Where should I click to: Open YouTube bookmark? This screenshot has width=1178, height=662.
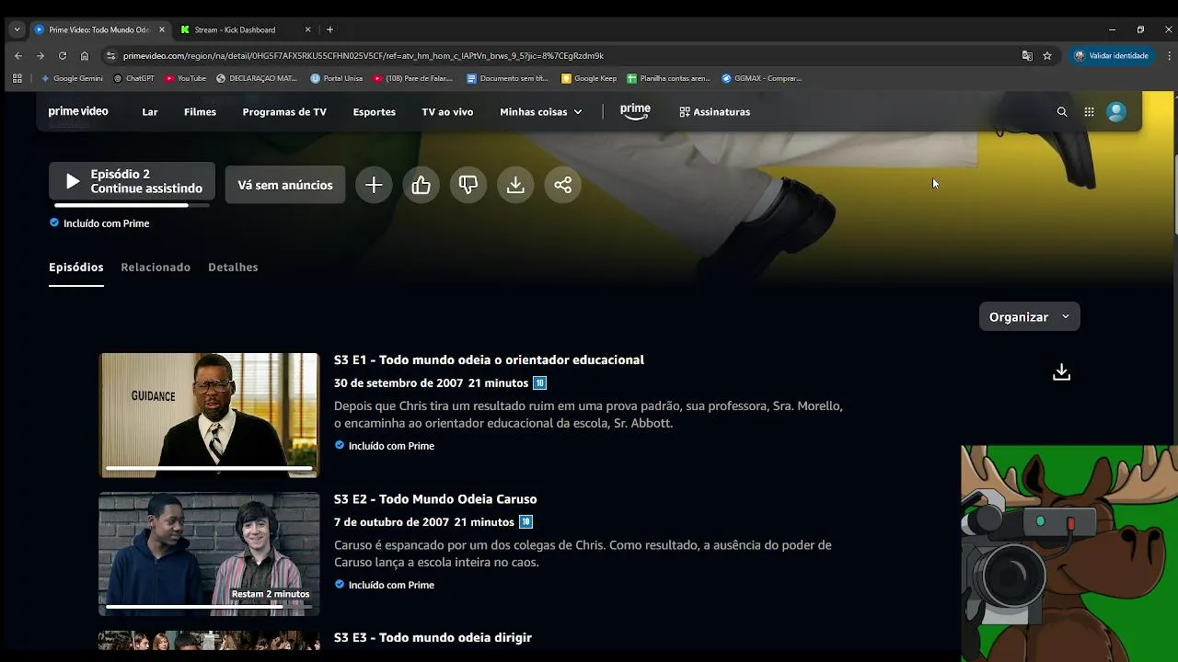(185, 78)
